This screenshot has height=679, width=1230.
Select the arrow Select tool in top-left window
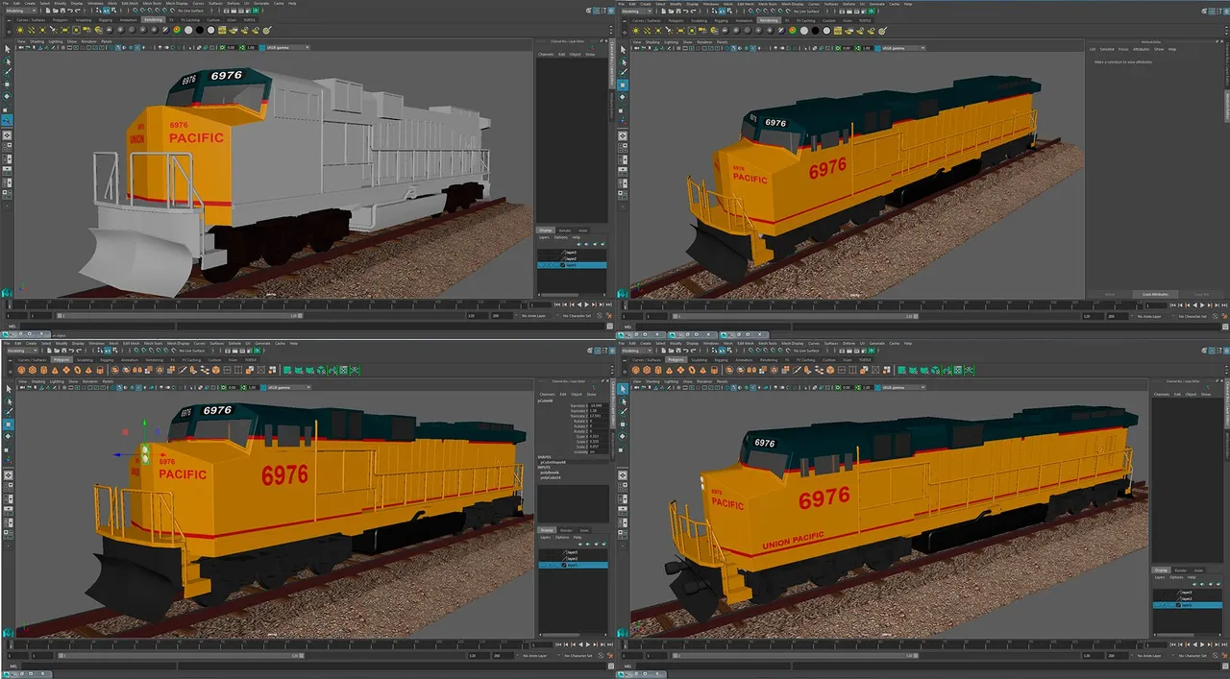tap(8, 49)
